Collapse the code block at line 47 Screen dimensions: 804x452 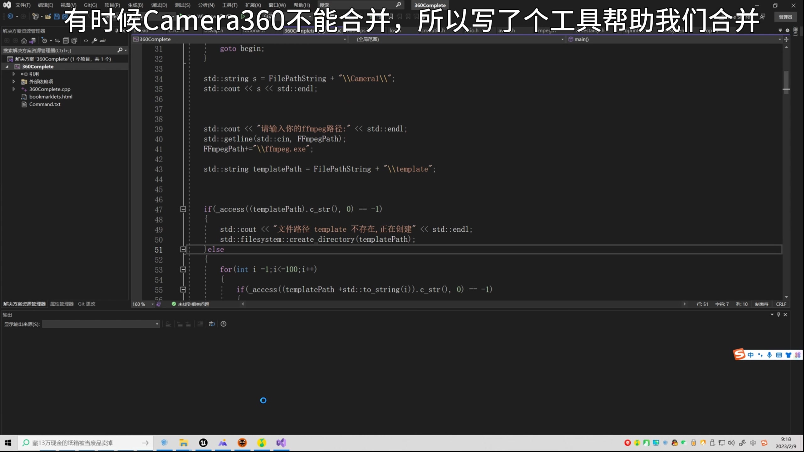(183, 209)
